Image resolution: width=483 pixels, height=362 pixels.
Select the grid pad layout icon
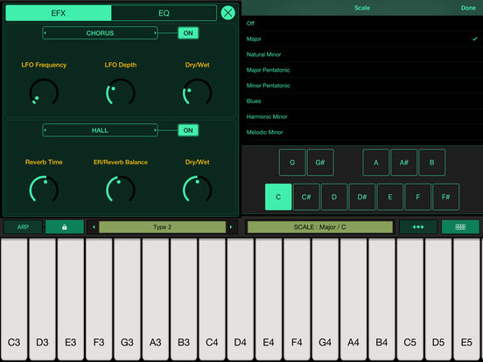pos(460,227)
